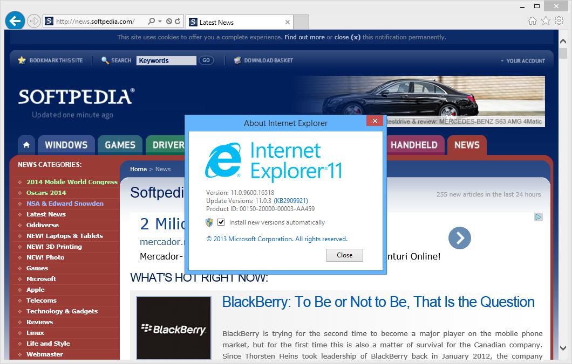572x364 pixels.
Task: Click the BlackBerry article thumbnail
Action: pyautogui.click(x=174, y=328)
